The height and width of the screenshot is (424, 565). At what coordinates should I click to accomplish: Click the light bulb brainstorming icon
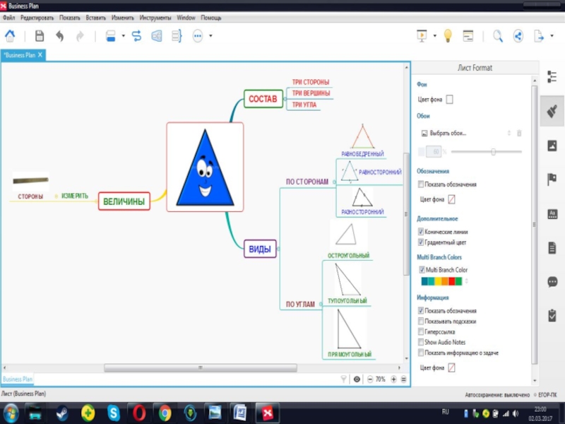447,36
